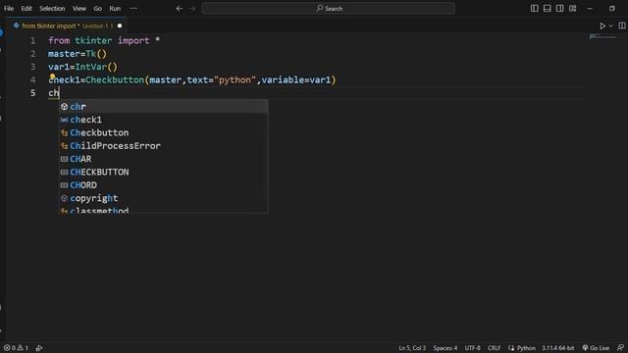
Task: Open the Customize Layout icon
Action: tap(573, 9)
